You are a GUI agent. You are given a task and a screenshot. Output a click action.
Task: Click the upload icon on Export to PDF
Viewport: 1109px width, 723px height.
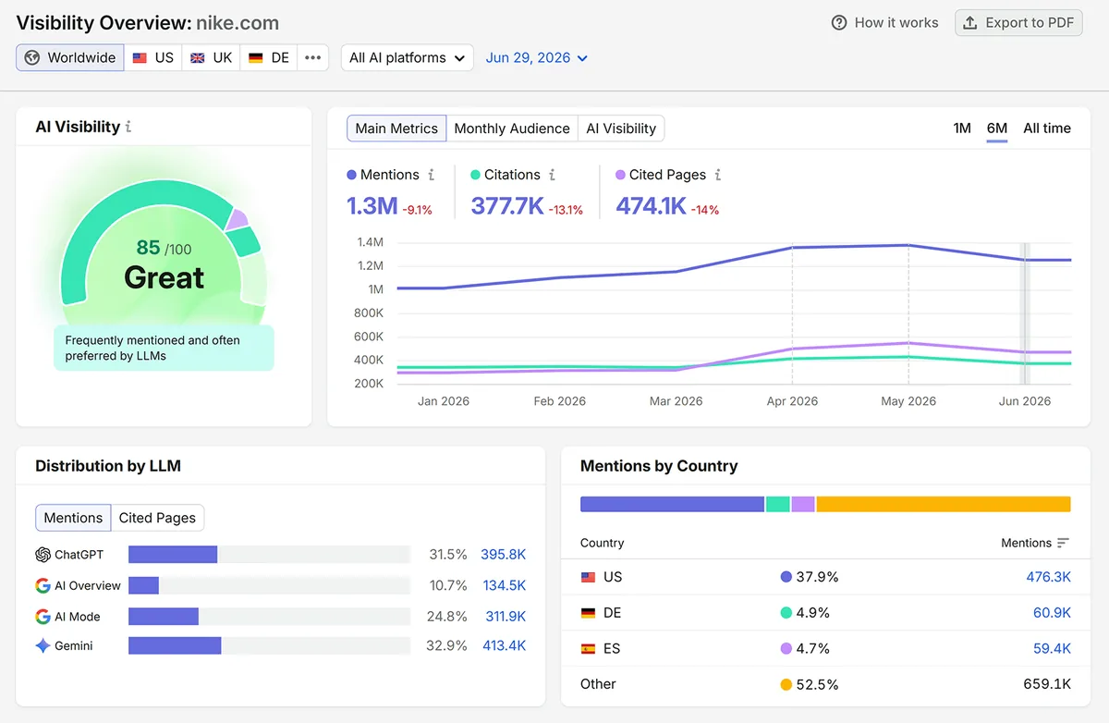click(x=970, y=23)
